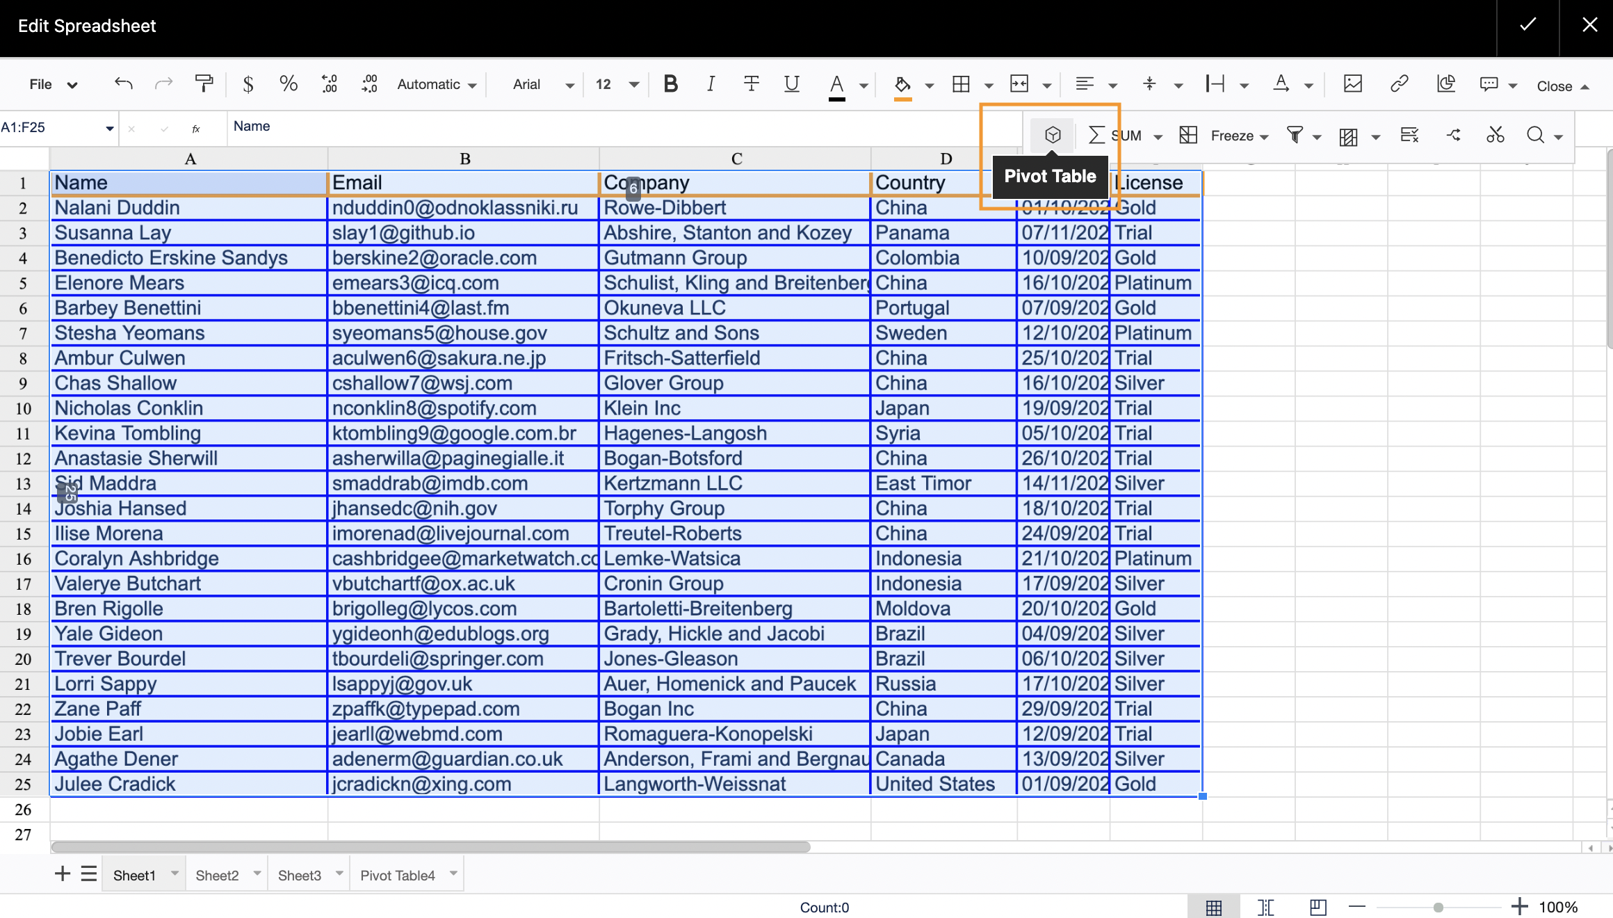
Task: Apply percent number format
Action: tap(289, 83)
